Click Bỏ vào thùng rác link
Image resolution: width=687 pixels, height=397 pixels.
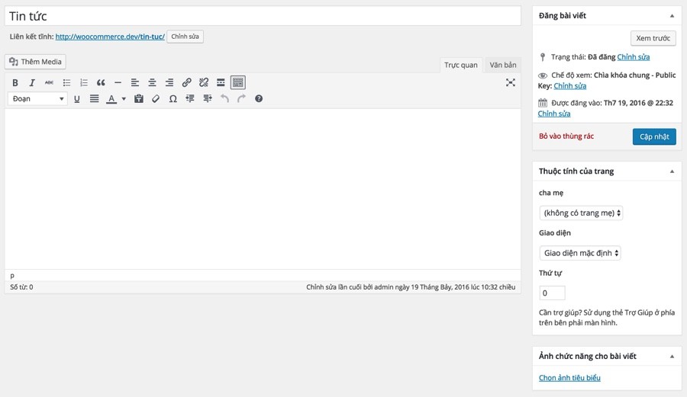click(566, 136)
